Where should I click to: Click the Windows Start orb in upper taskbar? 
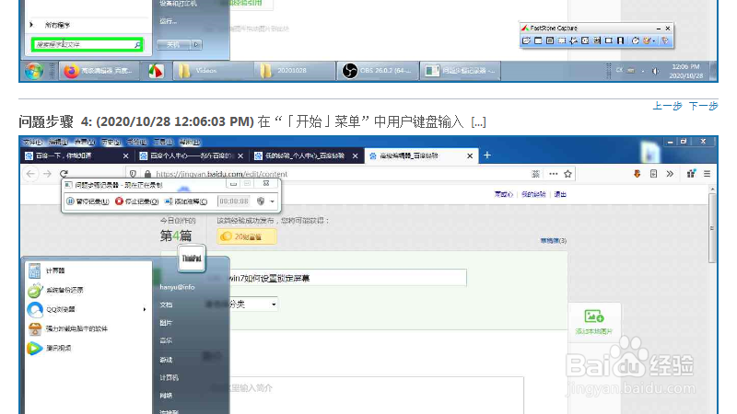tap(34, 72)
